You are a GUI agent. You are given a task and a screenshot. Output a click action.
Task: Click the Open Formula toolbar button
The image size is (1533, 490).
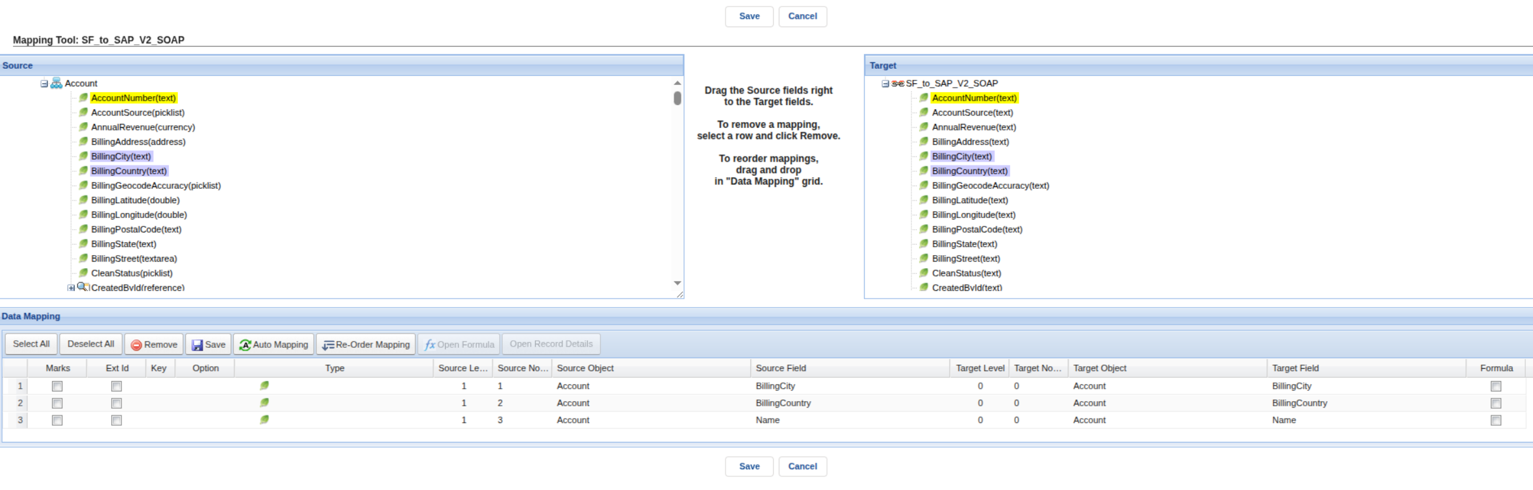[x=459, y=344]
